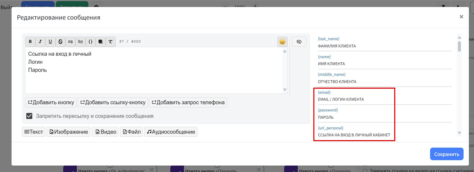Click 'Добавить запрос телефона' button

click(188, 102)
